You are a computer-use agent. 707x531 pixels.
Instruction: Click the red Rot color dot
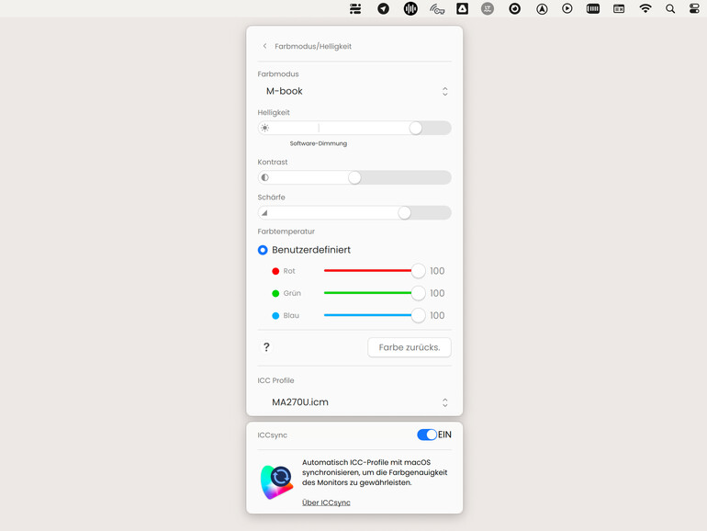click(275, 271)
